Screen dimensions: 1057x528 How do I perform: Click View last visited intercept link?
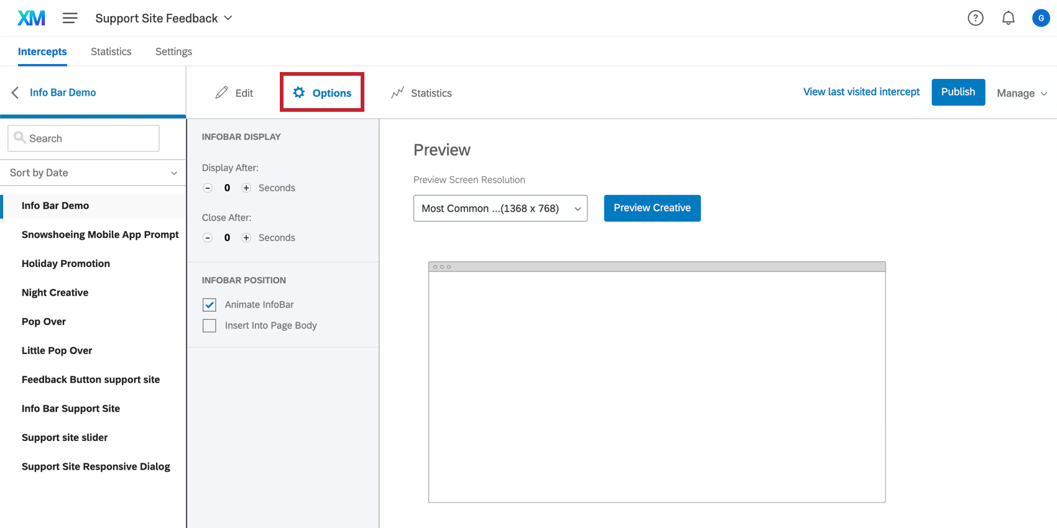pos(861,92)
